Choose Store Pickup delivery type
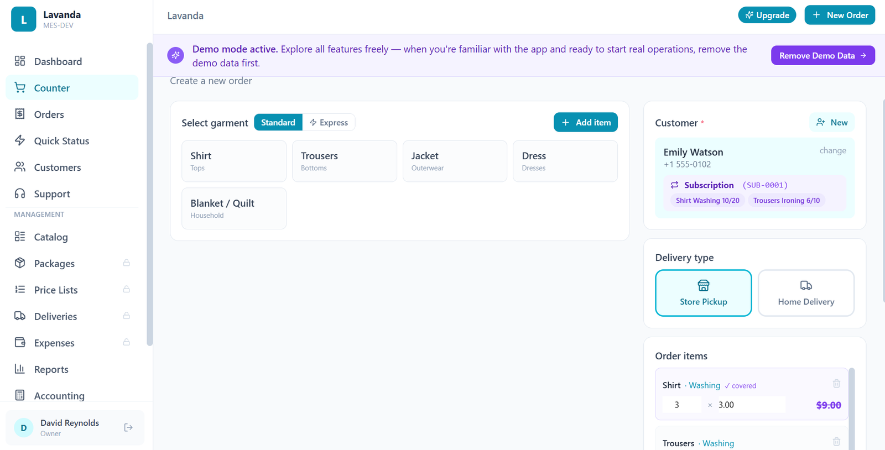 [x=704, y=293]
